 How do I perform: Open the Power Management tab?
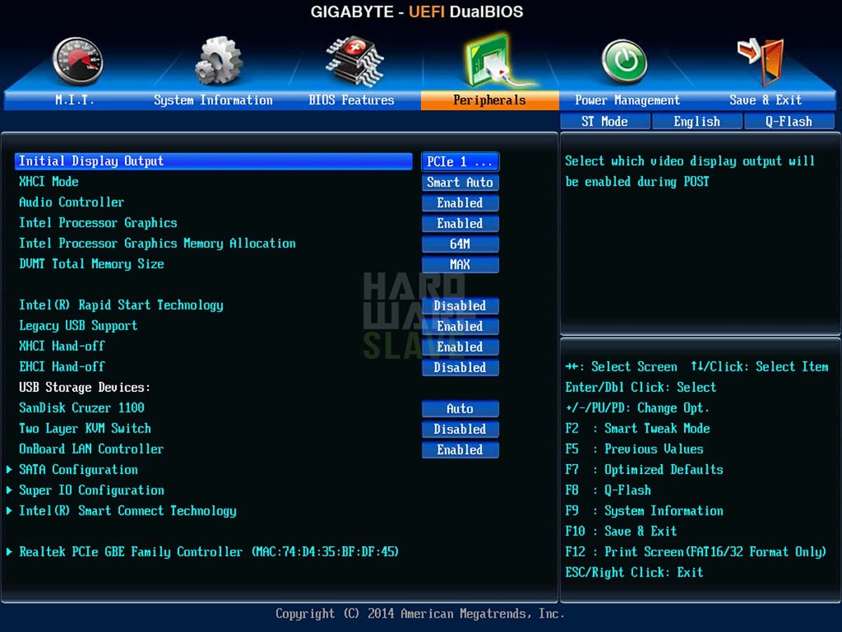tap(627, 100)
